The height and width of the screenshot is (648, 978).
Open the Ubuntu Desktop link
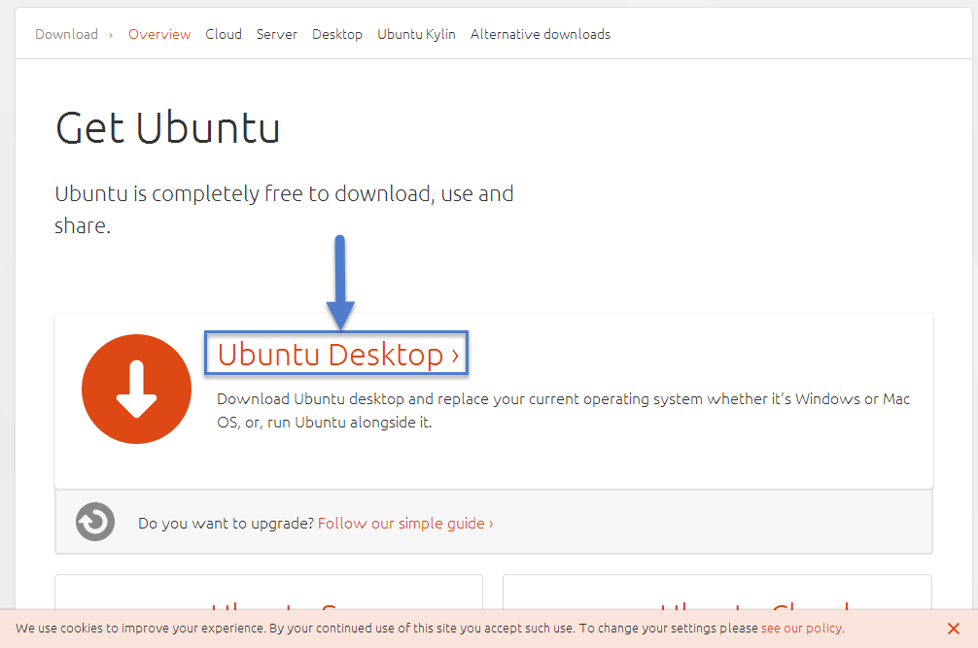[338, 355]
